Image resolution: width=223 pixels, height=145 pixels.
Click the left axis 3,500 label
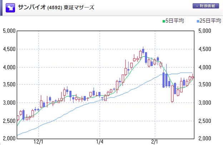click(9, 85)
